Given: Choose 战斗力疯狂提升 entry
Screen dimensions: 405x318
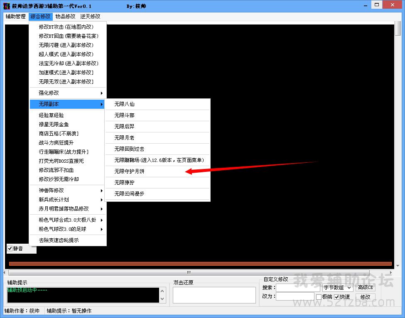Looking at the screenshot, I should (68, 143).
